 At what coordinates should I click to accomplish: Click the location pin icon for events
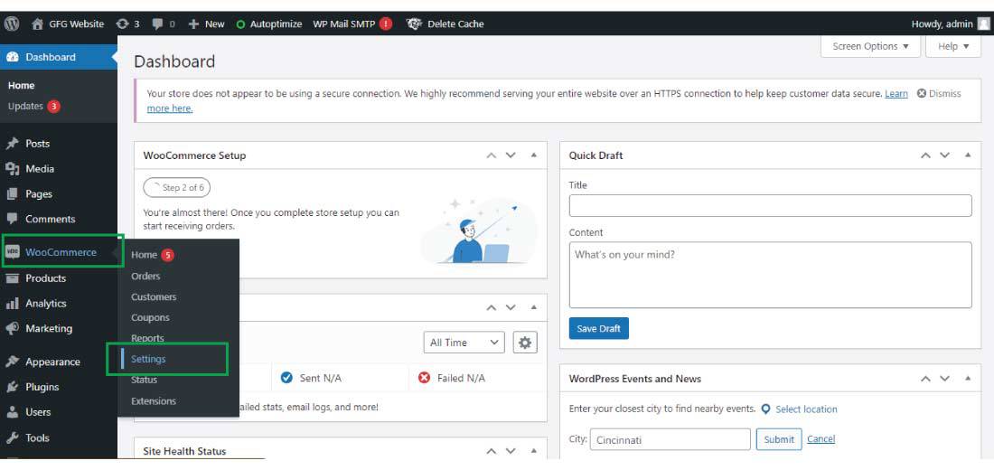765,409
